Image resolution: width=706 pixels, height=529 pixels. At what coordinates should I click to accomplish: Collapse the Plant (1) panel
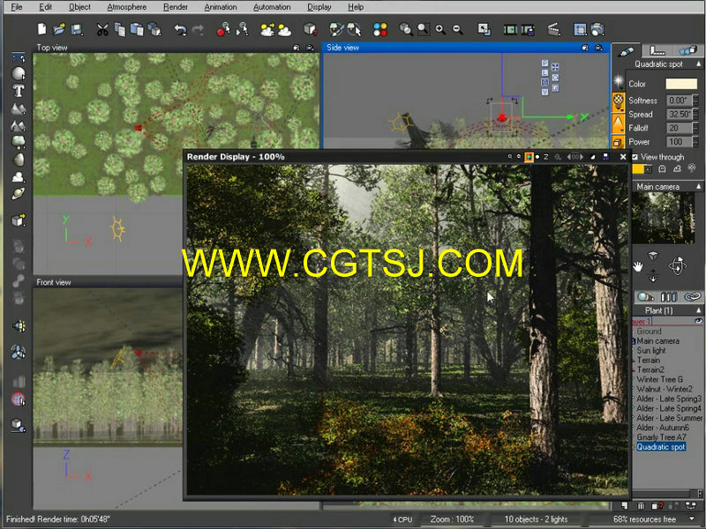click(698, 310)
